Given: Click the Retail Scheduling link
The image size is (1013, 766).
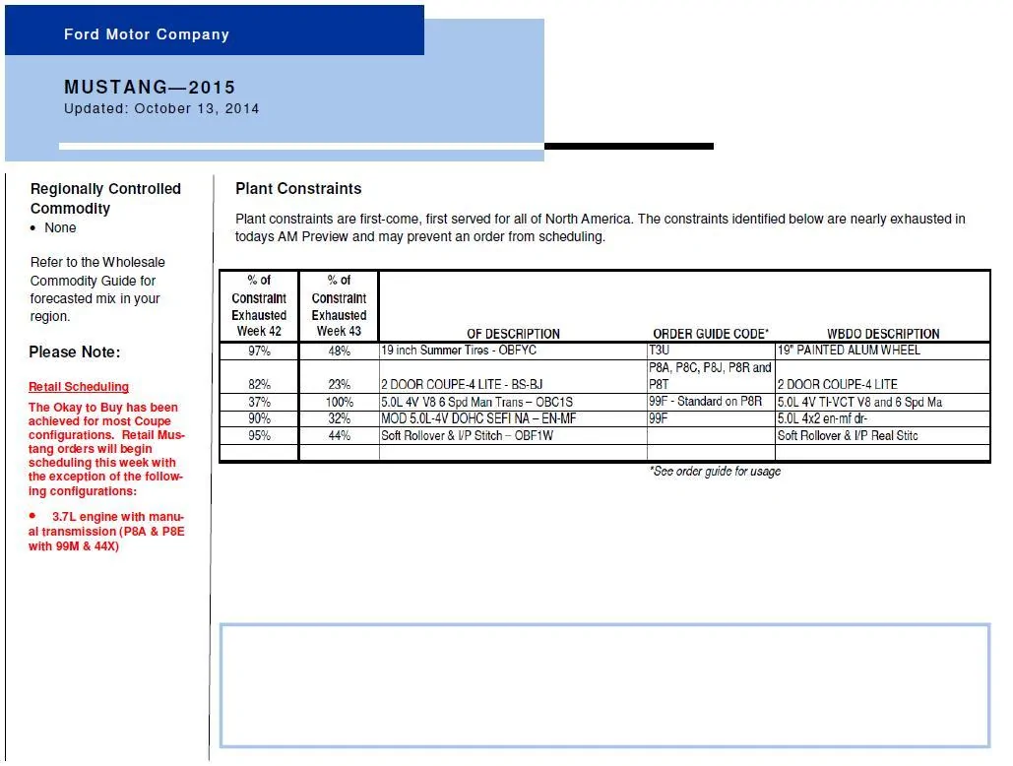Looking at the screenshot, I should coord(79,386).
